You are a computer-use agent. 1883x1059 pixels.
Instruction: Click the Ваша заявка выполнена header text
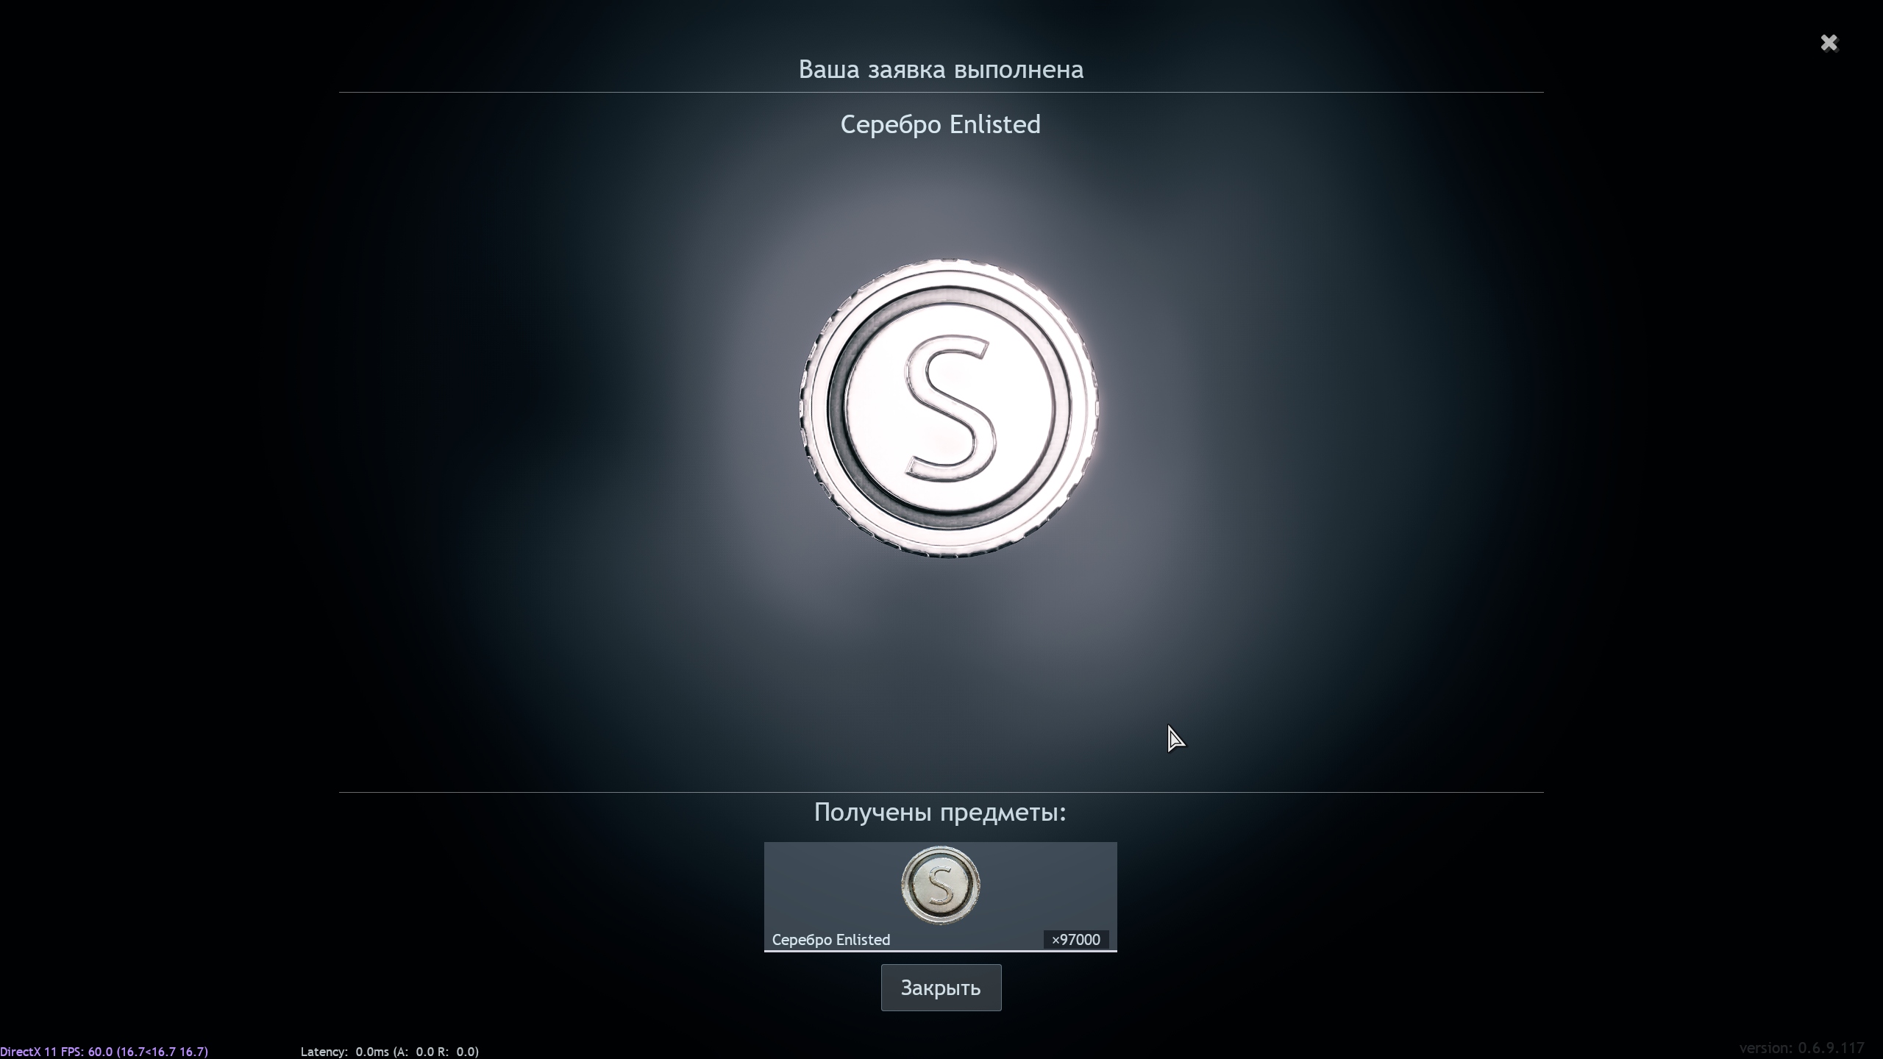[940, 70]
